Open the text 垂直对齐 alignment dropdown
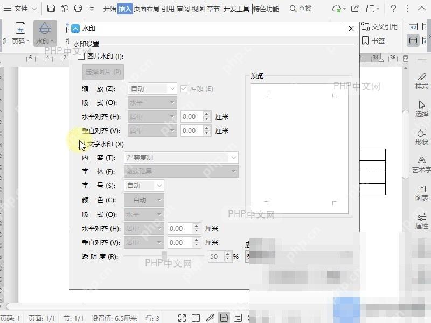431x323 pixels. pos(144,243)
